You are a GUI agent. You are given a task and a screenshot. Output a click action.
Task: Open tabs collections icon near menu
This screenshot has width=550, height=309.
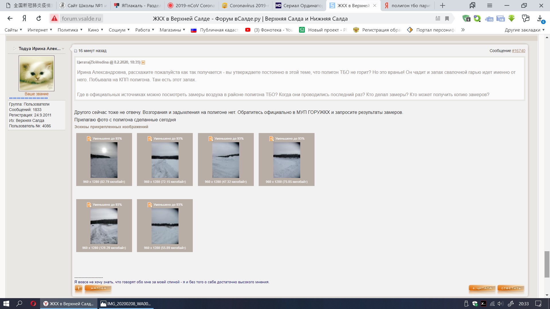[x=472, y=5]
